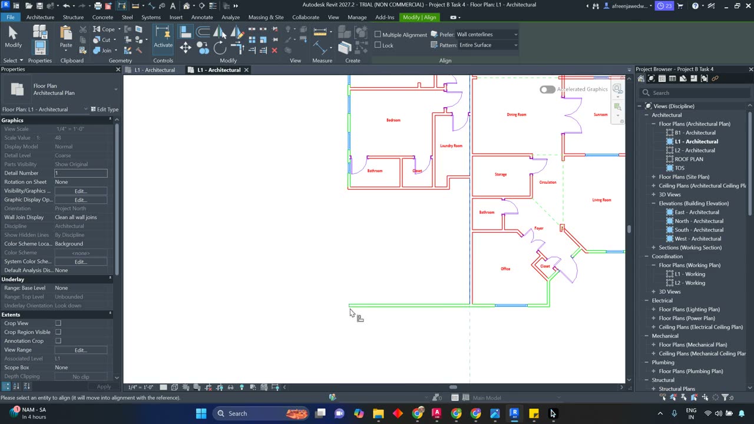Select the Align tool in Modify panel
The height and width of the screenshot is (424, 754).
point(186,32)
